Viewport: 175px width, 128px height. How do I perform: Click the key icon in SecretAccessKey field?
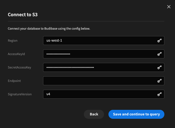coord(159,67)
